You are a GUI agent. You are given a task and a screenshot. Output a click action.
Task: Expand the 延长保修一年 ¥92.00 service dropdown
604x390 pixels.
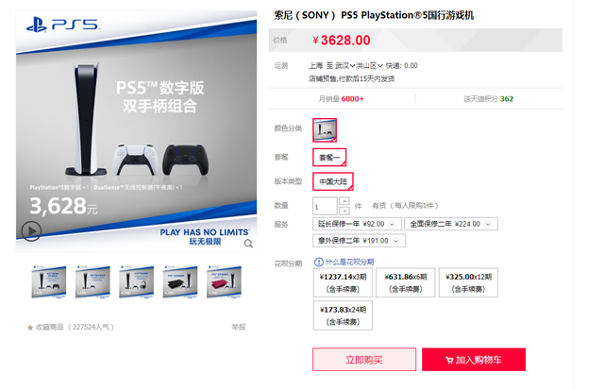click(357, 224)
